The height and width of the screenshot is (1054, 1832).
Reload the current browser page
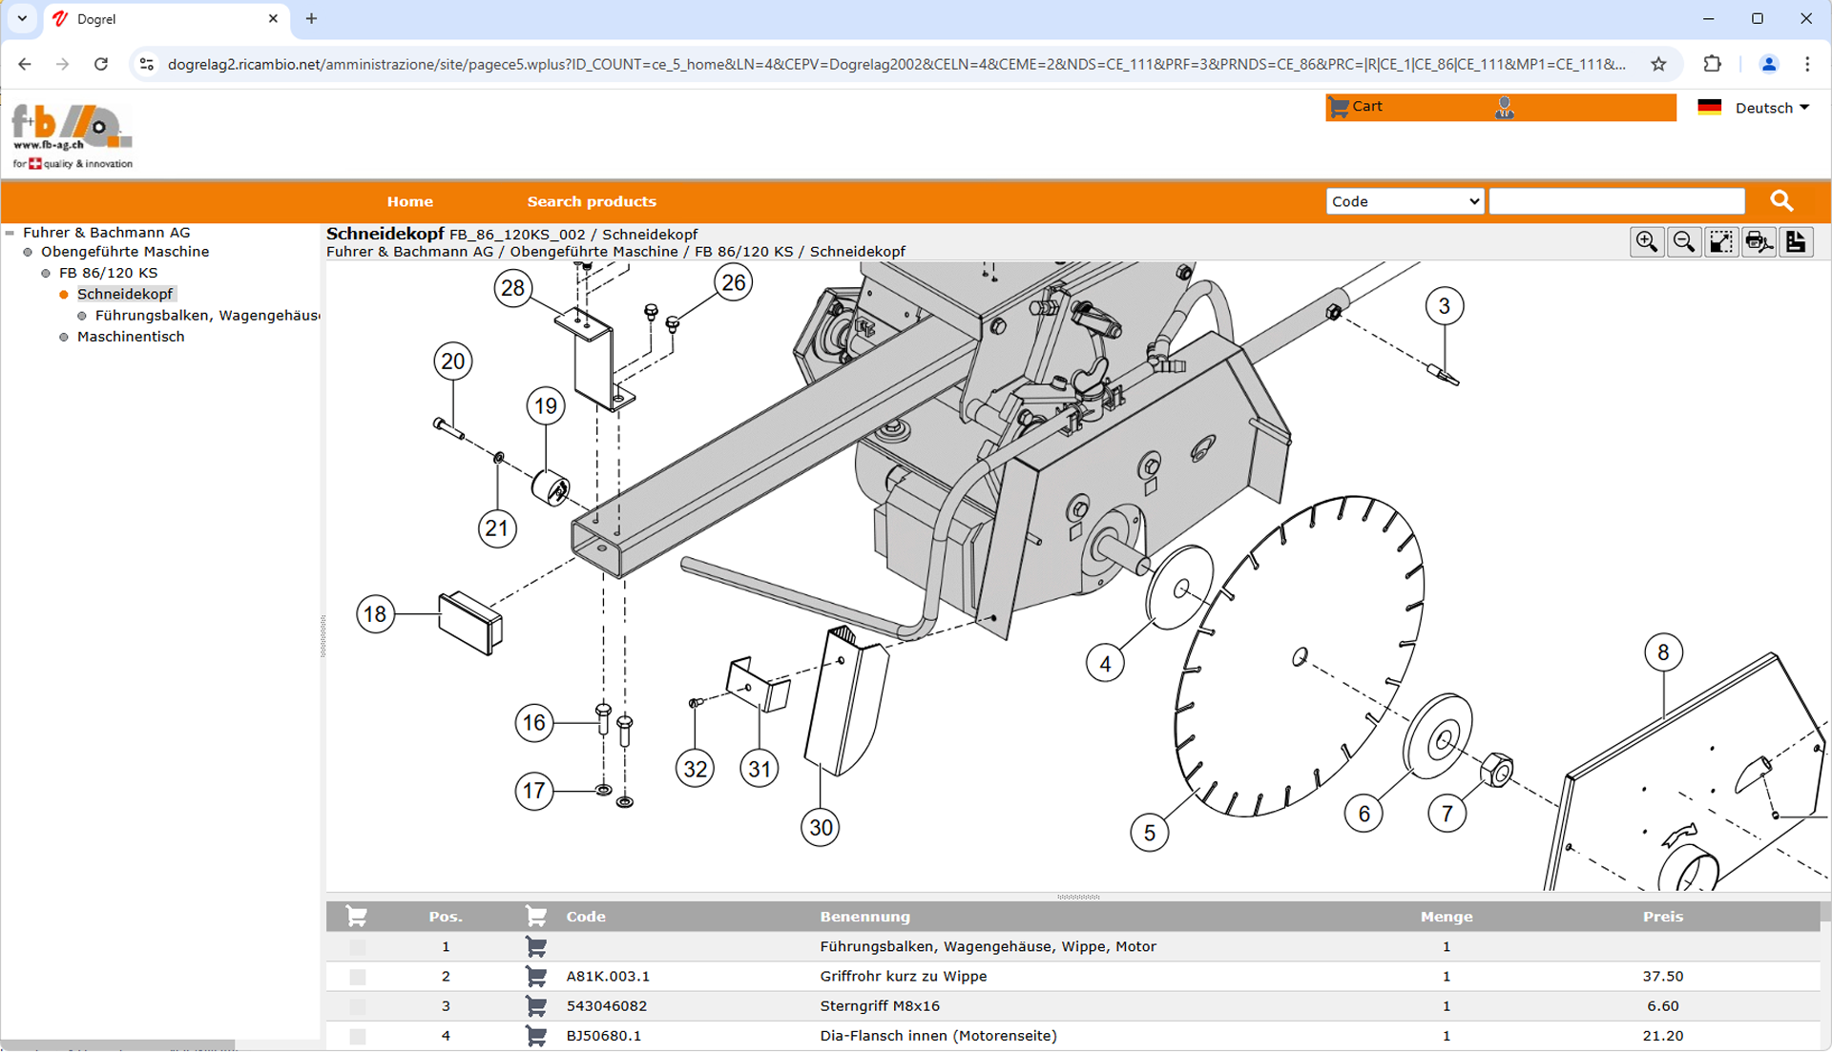101,64
